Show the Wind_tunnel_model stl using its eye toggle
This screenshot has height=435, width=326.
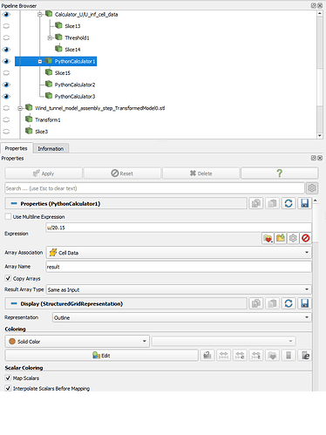tap(6, 108)
